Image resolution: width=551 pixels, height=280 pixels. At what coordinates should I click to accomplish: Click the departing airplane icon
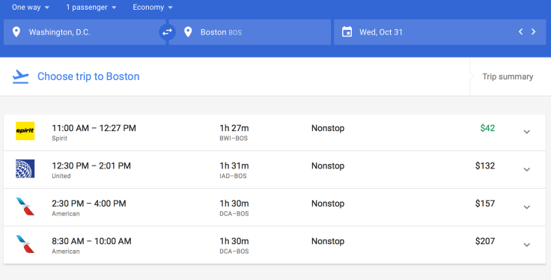(20, 76)
